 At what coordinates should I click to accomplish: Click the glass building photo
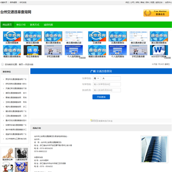click(x=154, y=149)
